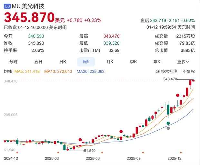Expand the 更多 chart period dropdown
Image resolution: width=200 pixels, height=165 pixels.
183,62
